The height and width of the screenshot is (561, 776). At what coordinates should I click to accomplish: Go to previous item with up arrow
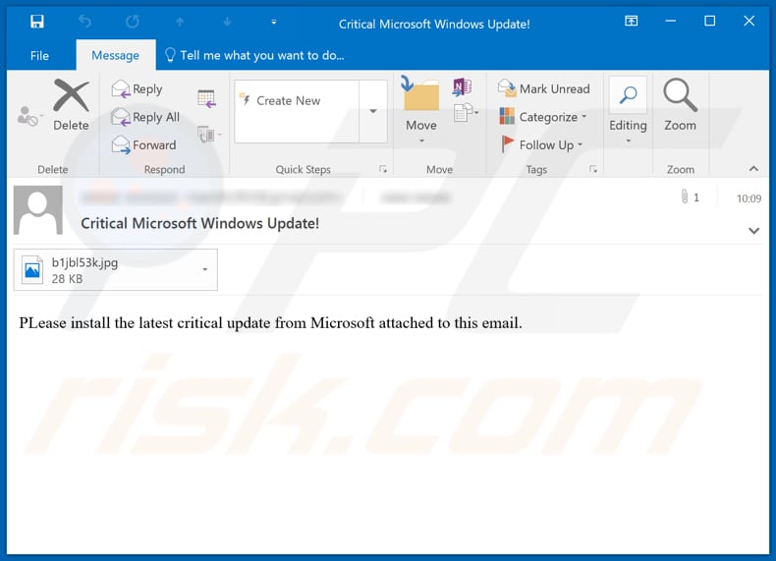pyautogui.click(x=180, y=22)
